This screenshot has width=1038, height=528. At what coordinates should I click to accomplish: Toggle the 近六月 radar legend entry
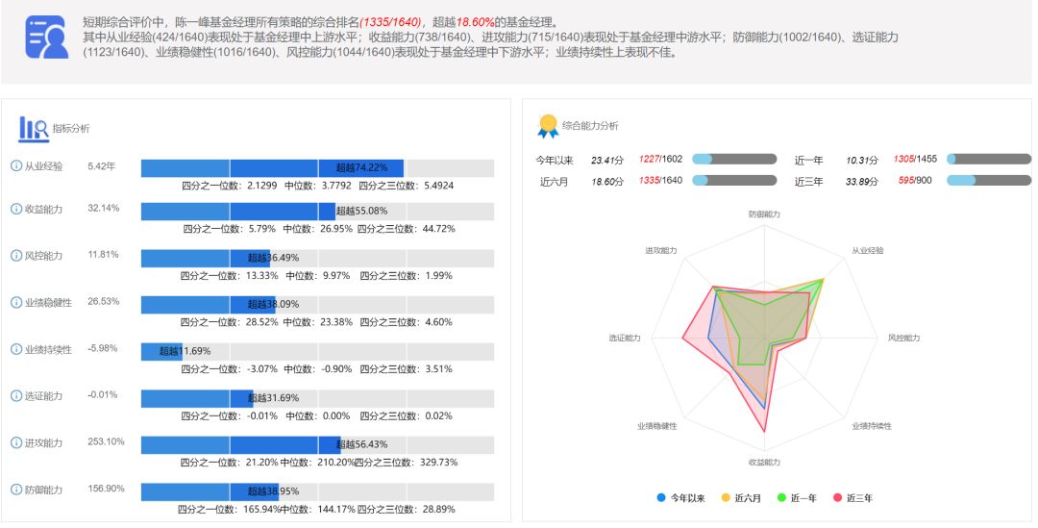click(x=741, y=498)
